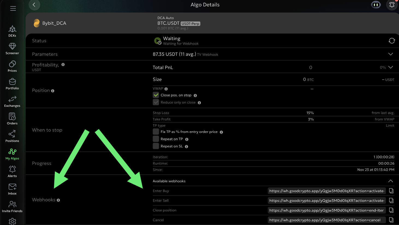Viewport: 399px width, 225px height.
Task: Toggle Close pos. on stop checkbox
Action: pos(156,95)
